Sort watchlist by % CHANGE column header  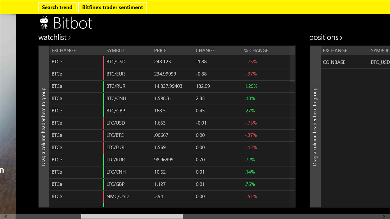pos(256,51)
